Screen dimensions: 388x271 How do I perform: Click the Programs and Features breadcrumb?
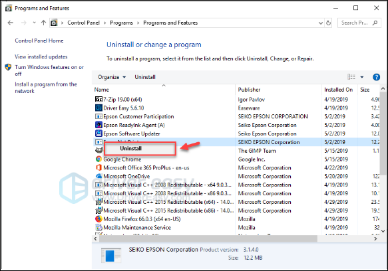click(170, 23)
